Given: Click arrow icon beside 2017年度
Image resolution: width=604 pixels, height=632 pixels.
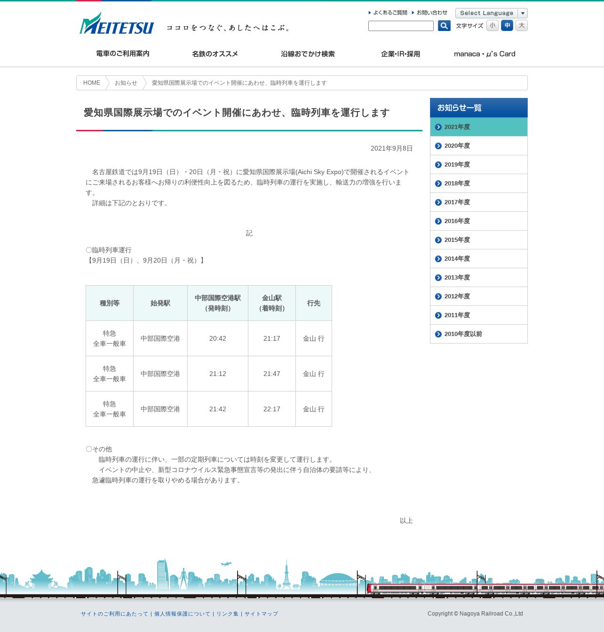Looking at the screenshot, I should [x=438, y=202].
